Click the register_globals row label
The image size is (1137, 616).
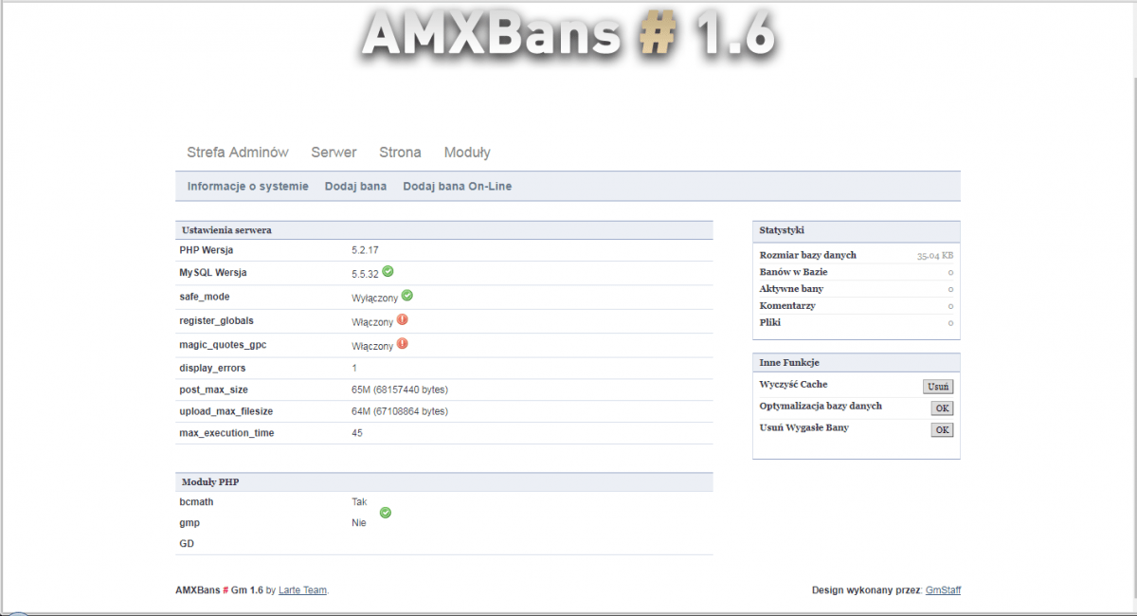click(x=216, y=320)
